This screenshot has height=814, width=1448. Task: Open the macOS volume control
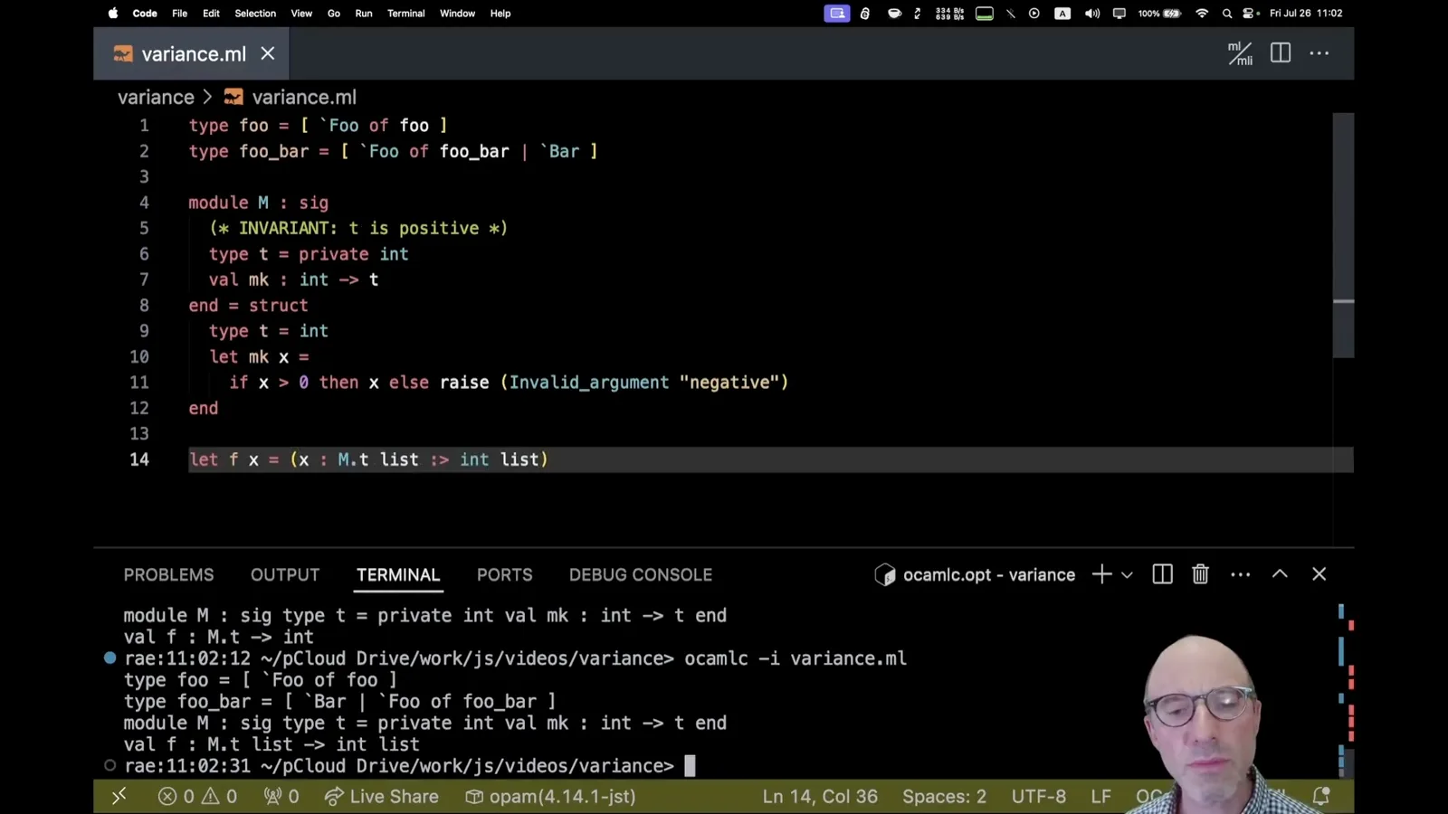point(1092,14)
